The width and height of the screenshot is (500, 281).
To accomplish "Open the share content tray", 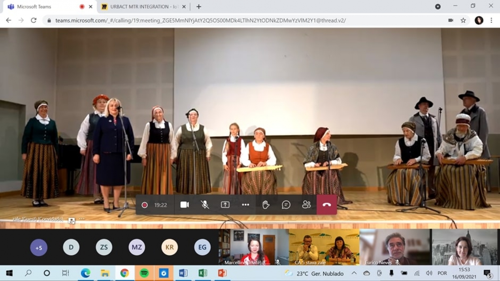I will coord(225,205).
